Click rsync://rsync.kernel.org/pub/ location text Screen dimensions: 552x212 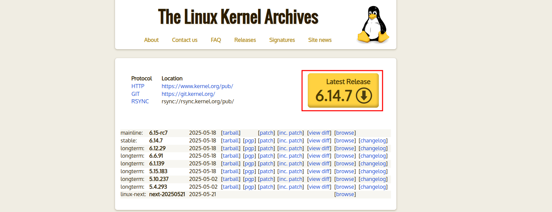(x=198, y=101)
